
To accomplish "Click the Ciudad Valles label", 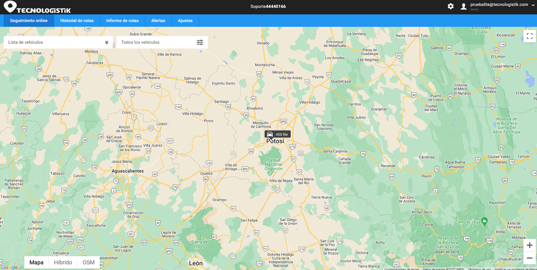I will click(x=499, y=157).
